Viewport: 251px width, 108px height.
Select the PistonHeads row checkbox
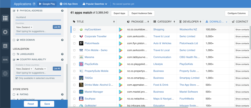coord(74,43)
